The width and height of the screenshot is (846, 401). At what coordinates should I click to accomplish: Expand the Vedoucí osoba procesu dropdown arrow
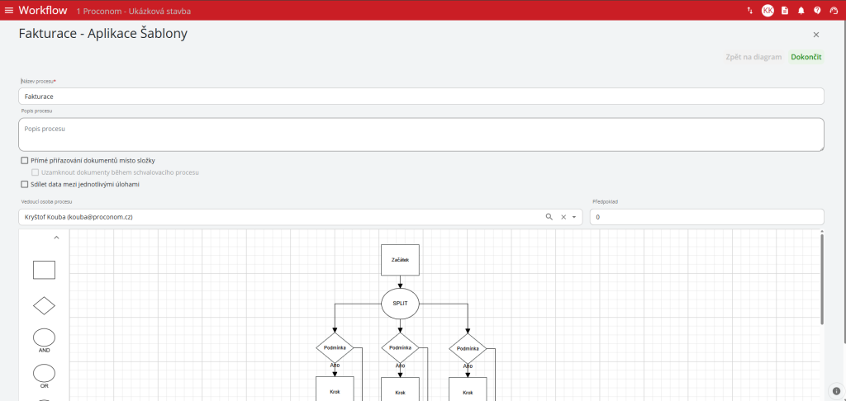pos(574,217)
